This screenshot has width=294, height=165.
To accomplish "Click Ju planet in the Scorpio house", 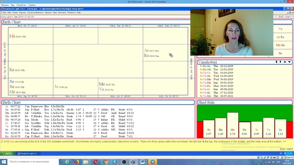I will (56, 87).
